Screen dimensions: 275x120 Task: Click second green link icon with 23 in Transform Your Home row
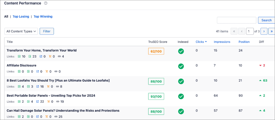(x=30, y=57)
